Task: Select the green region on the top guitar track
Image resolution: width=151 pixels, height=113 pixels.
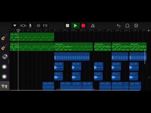Action: (x=32, y=37)
